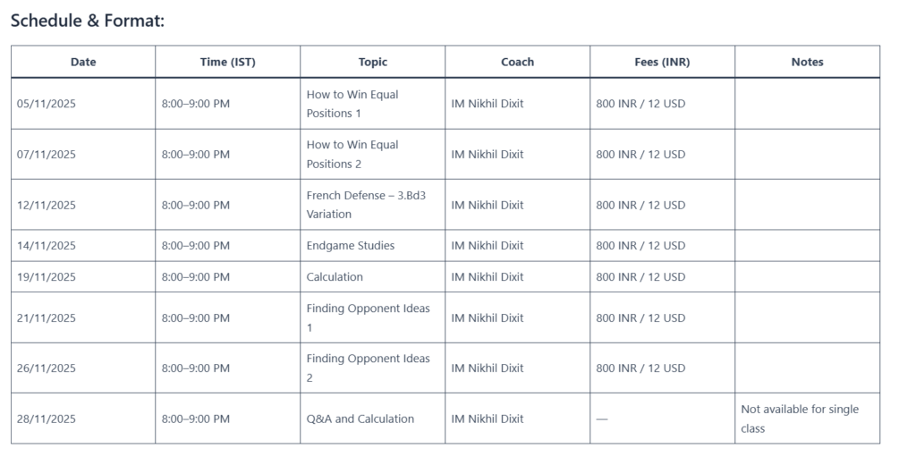Select the 12/11/2025 date cell

pos(47,205)
